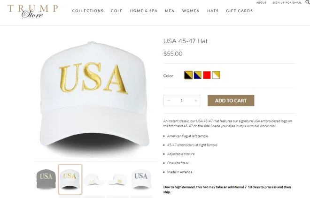
Task: Open the Home & Spa menu
Action: [144, 11]
